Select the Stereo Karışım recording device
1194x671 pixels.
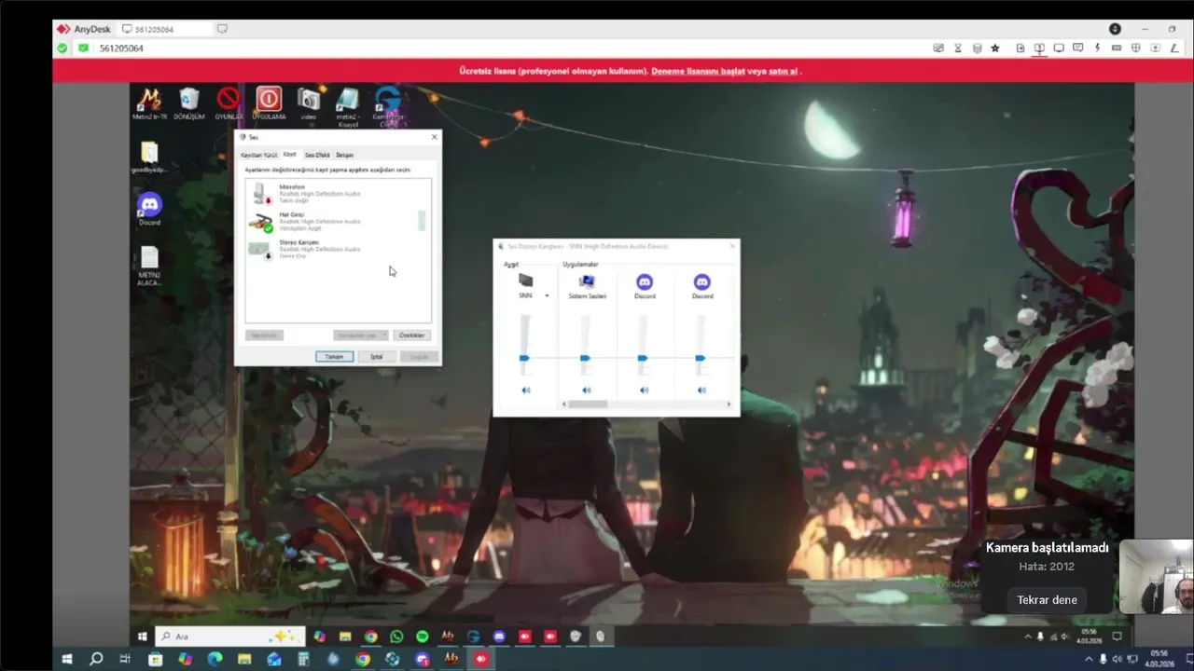click(x=336, y=249)
